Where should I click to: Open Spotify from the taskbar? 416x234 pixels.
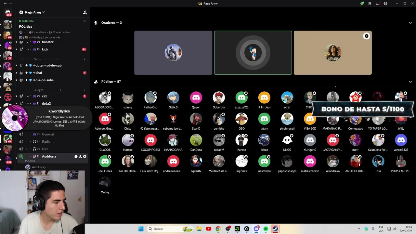click(x=266, y=229)
